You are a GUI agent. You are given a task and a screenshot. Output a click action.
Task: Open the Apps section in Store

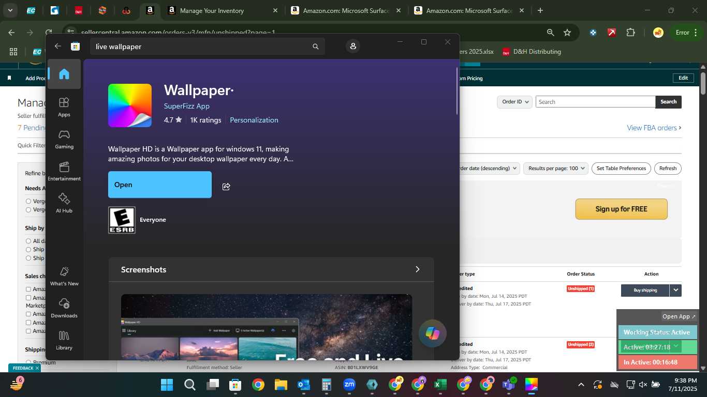tap(64, 107)
